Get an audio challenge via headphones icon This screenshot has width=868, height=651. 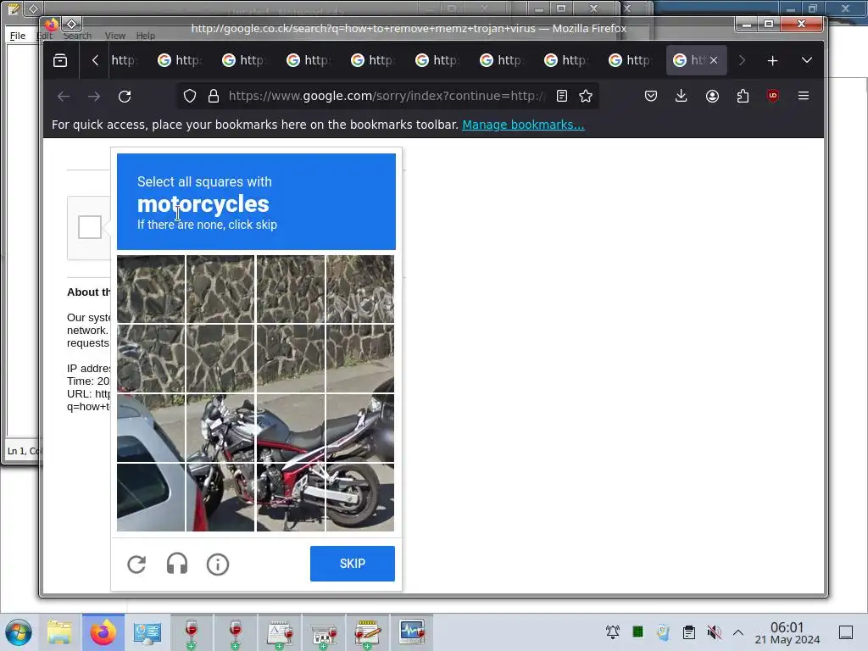(x=177, y=564)
